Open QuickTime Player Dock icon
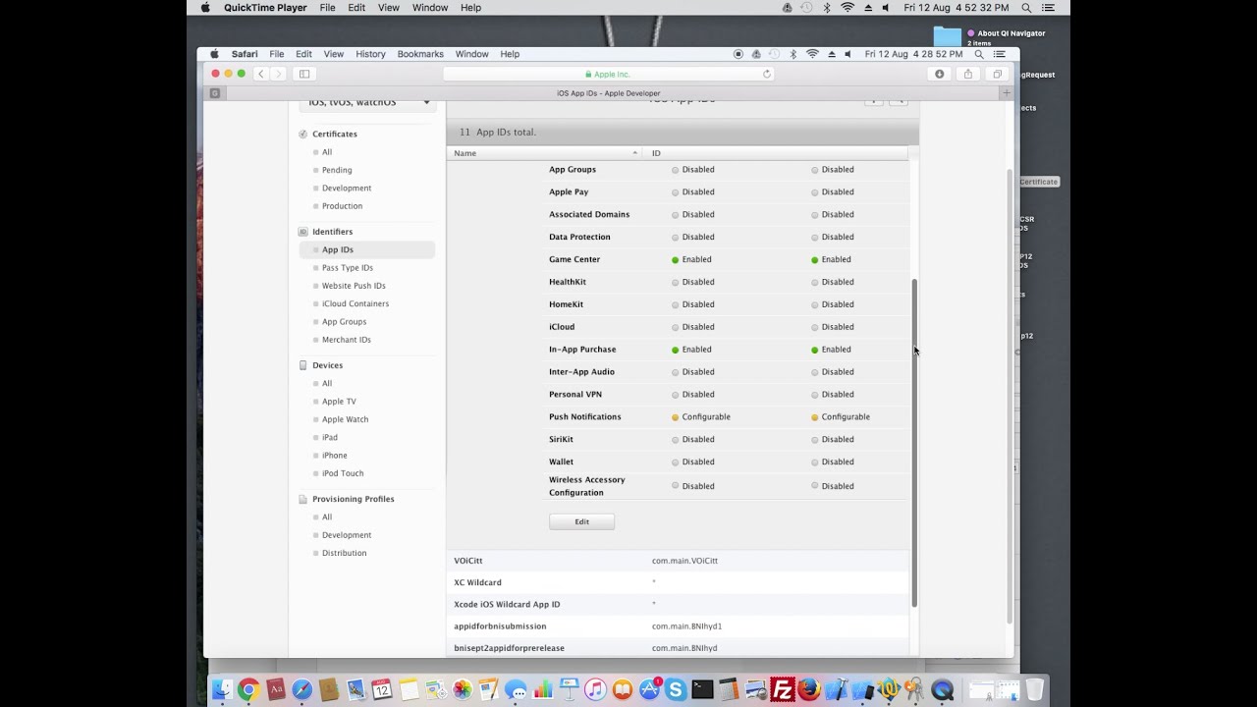Screen dimensions: 1257x707 pos(942,690)
